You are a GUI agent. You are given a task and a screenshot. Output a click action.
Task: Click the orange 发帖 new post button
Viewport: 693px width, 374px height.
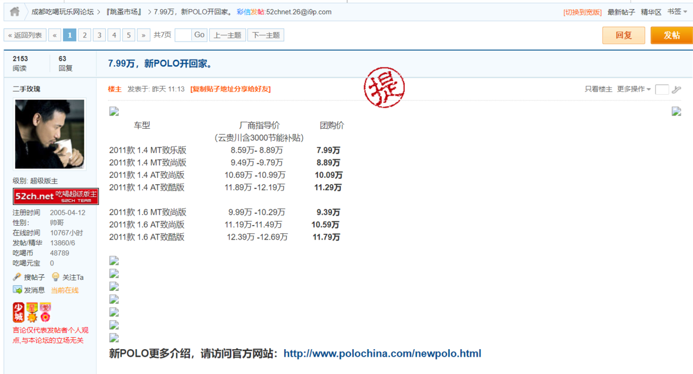(x=672, y=35)
